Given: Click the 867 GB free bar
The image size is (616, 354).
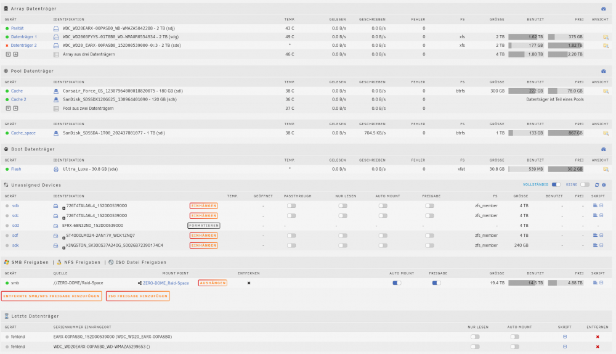Looking at the screenshot, I should (565, 133).
